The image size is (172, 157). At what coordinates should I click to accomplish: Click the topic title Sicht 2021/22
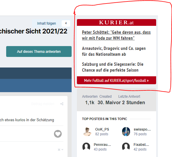tap(46, 31)
